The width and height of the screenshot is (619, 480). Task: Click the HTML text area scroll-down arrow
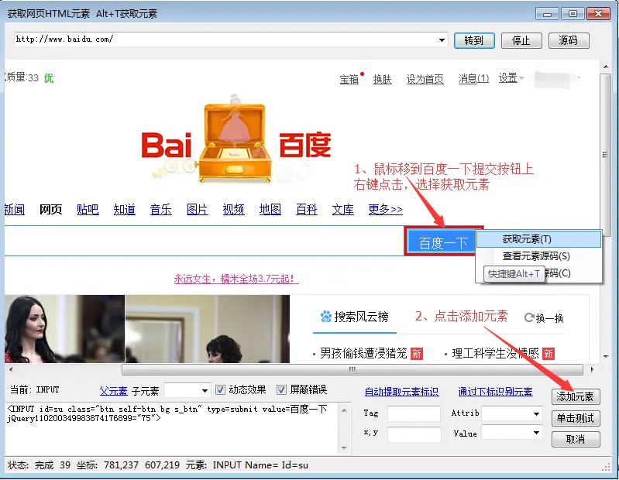point(344,447)
